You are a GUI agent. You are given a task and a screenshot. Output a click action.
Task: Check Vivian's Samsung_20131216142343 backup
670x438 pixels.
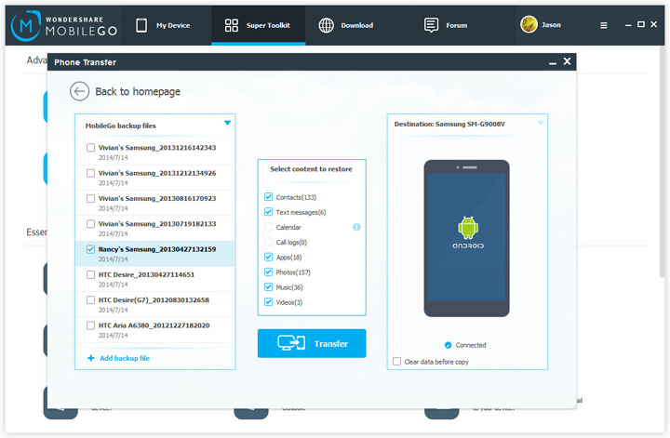90,148
